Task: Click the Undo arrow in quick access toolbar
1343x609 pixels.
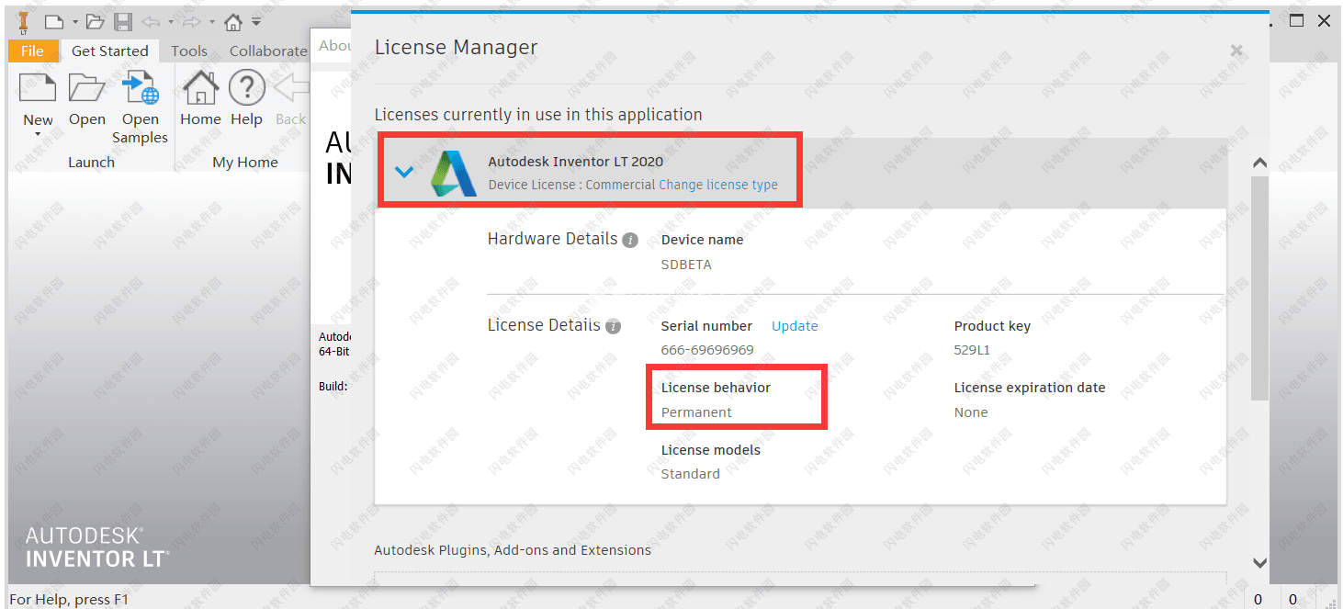Action: click(152, 21)
